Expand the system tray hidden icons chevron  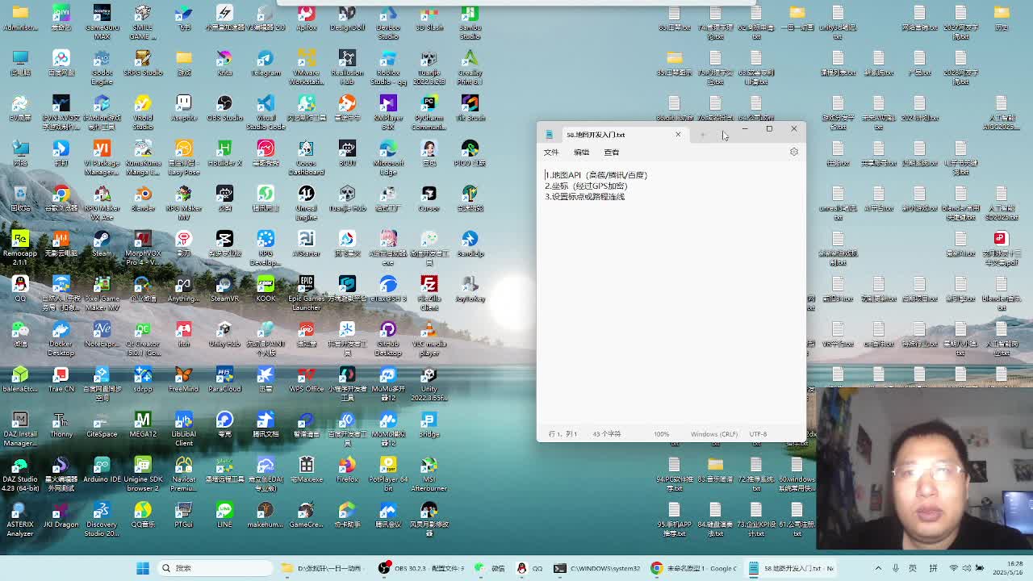[878, 568]
